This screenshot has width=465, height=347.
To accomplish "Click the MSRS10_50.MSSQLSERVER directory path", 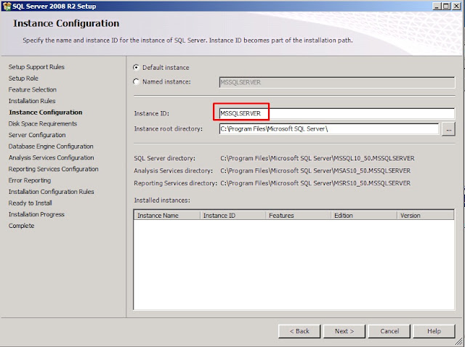I will pyautogui.click(x=315, y=183).
